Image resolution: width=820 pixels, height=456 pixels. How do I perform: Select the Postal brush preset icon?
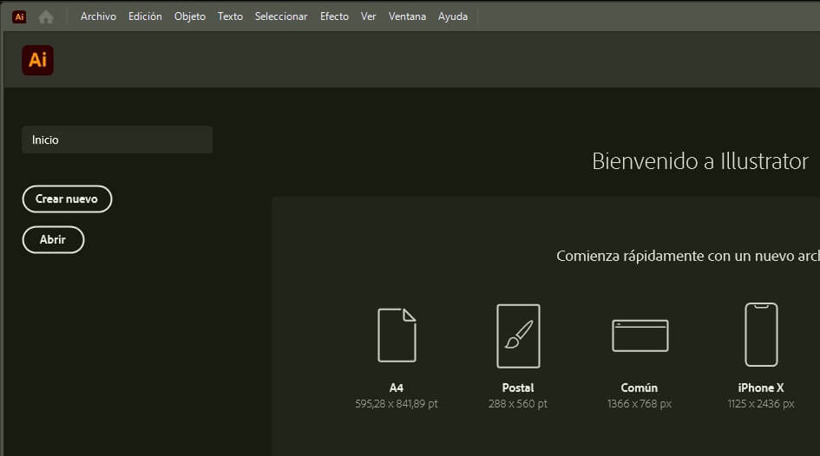click(518, 335)
